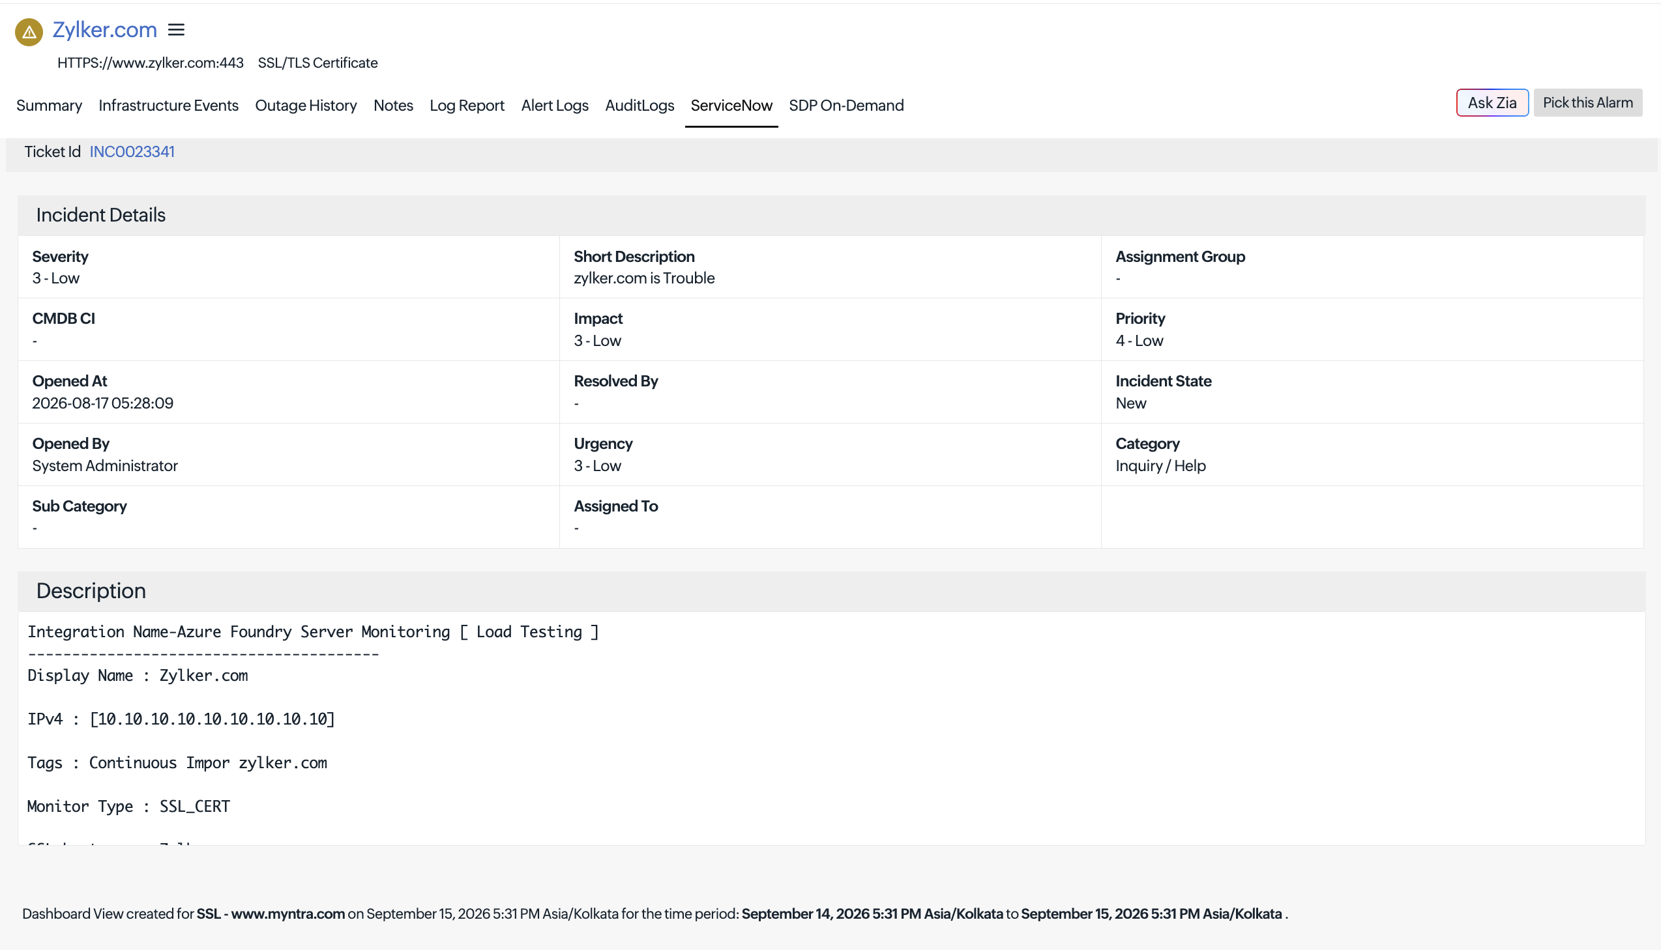Click the Assigned To label
This screenshot has height=950, width=1661.
[x=616, y=506]
